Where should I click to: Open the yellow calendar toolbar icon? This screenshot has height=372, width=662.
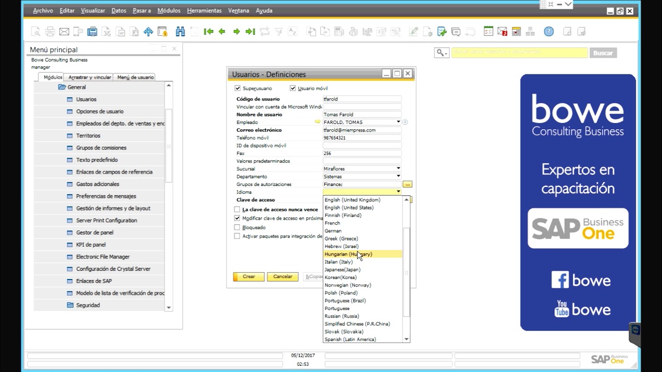tap(516, 32)
